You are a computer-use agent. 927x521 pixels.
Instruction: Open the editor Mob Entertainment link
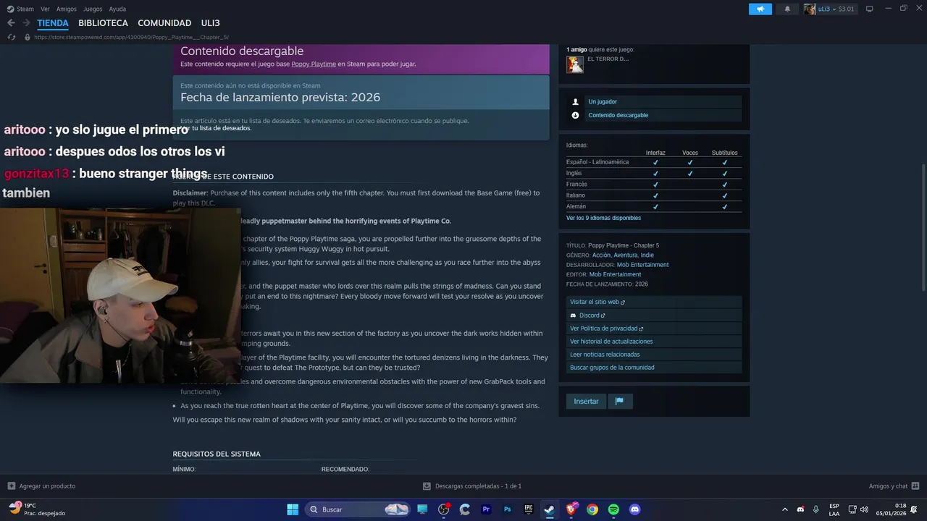(x=615, y=274)
